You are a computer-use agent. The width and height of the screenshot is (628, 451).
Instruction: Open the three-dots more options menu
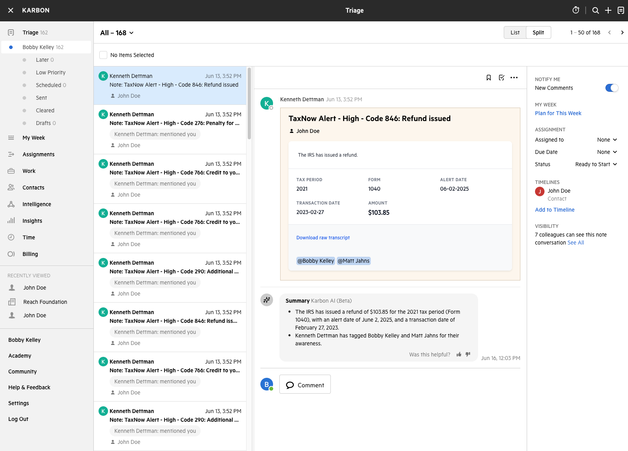(514, 78)
